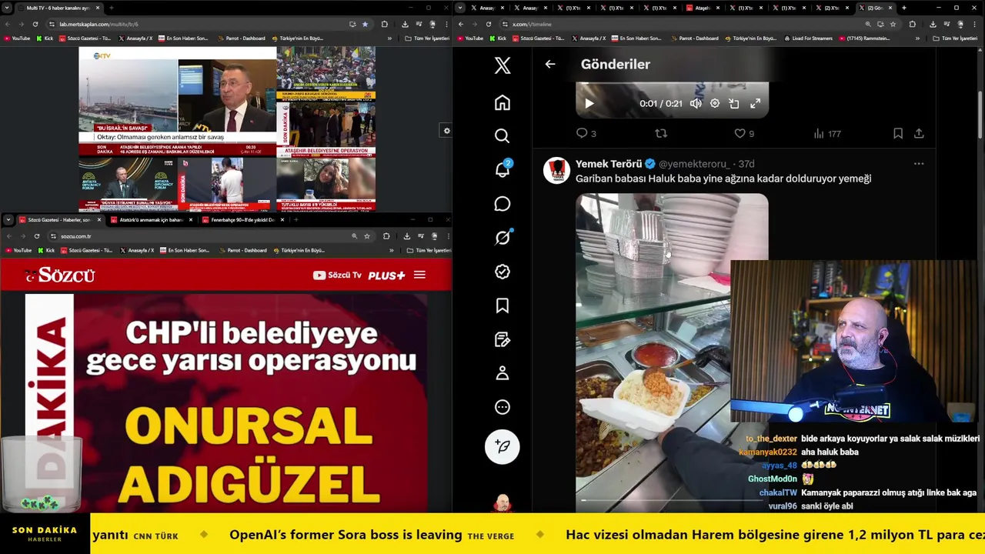Open More circle menu in X sidebar
Viewport: 985px width, 554px height.
pyautogui.click(x=503, y=407)
